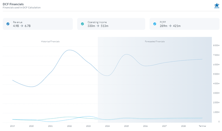This screenshot has width=222, height=131.
Task: Click the Terminal x-axis label
Action: pos(202,126)
